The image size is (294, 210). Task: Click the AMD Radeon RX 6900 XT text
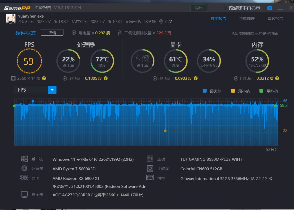coord(76,178)
